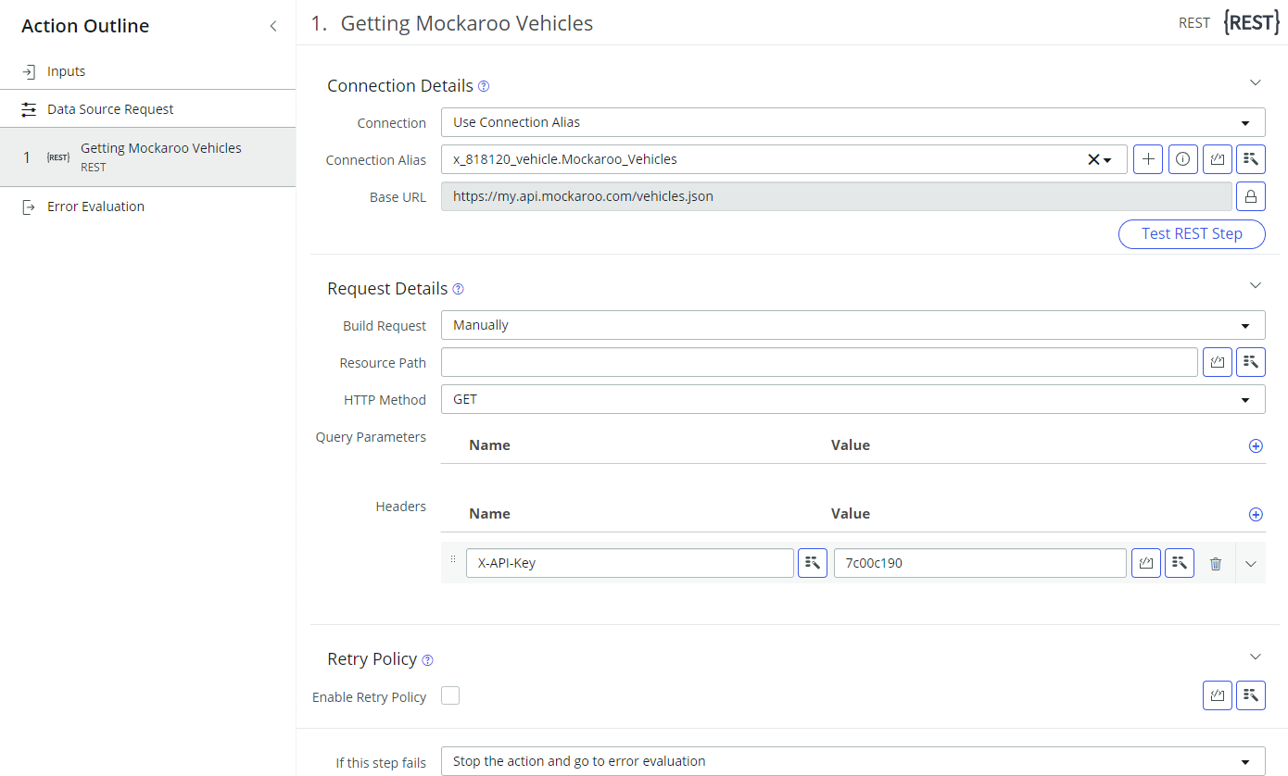The image size is (1288, 776).
Task: Expand the X-API-Key header row chevron
Action: (1250, 562)
